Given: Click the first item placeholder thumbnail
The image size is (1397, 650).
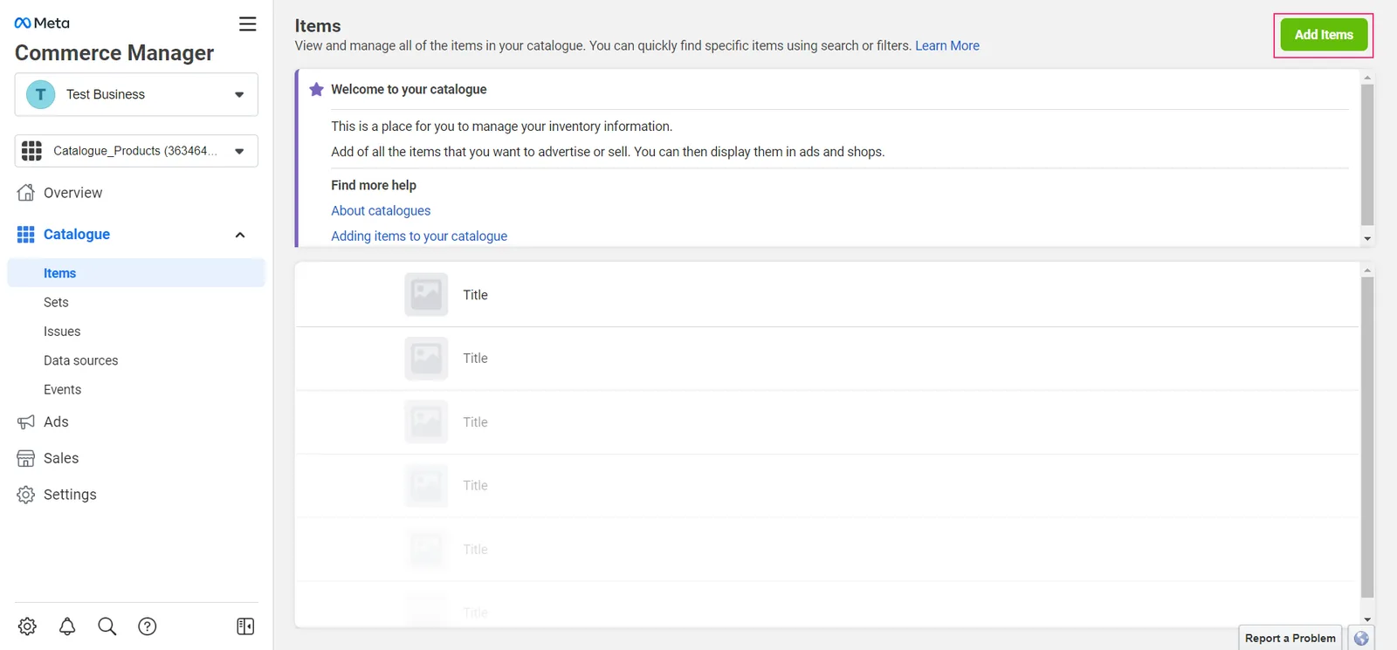Looking at the screenshot, I should click(426, 295).
